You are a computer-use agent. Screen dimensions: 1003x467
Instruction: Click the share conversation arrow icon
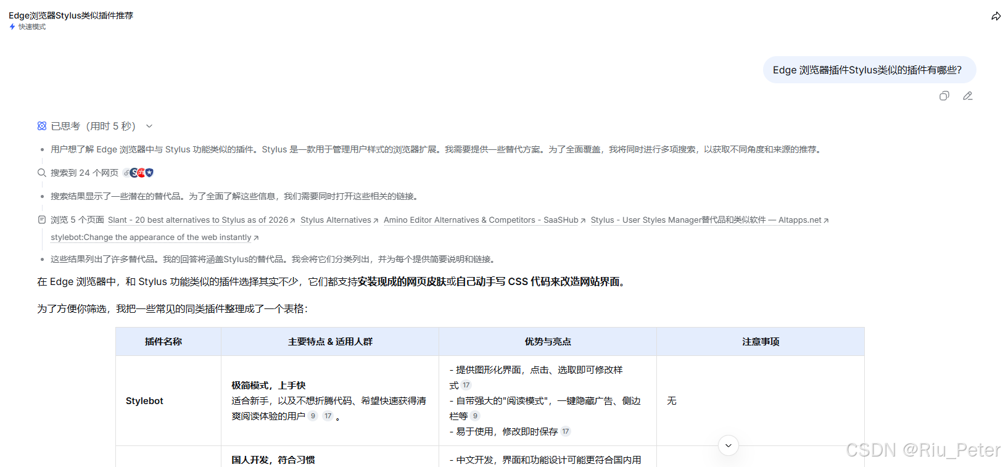(x=996, y=16)
